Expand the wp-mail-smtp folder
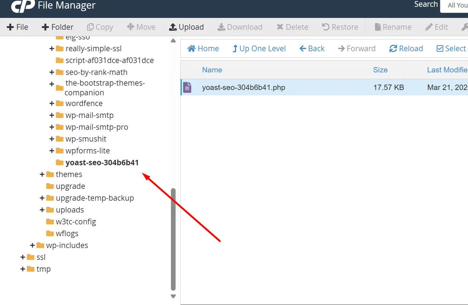468x305 pixels. tap(52, 115)
